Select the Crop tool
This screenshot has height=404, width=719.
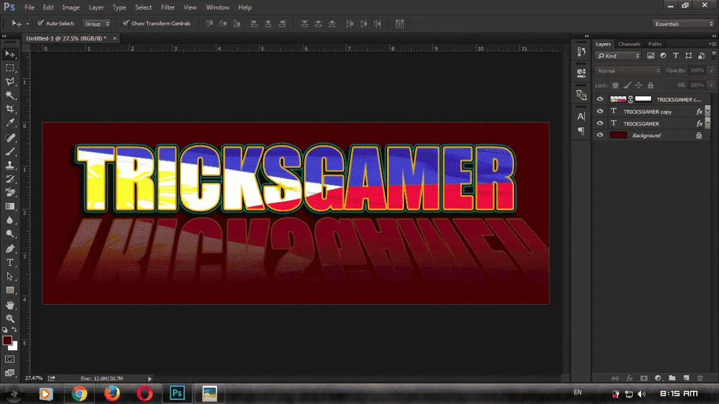click(x=10, y=109)
